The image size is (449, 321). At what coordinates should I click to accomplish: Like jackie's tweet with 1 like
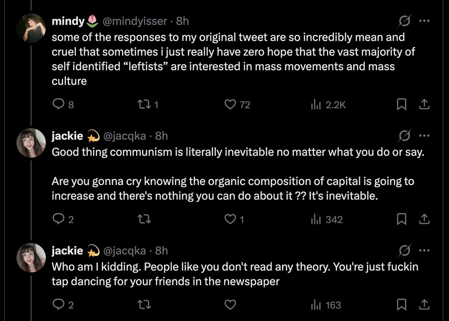click(234, 220)
